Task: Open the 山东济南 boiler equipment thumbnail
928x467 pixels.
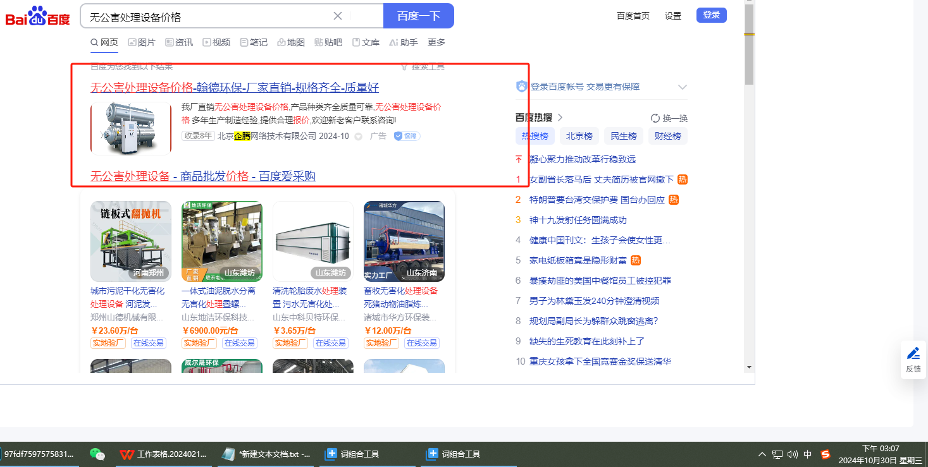Action: pyautogui.click(x=404, y=241)
